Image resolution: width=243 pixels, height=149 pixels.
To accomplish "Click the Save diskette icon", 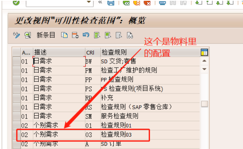I will [111, 3].
